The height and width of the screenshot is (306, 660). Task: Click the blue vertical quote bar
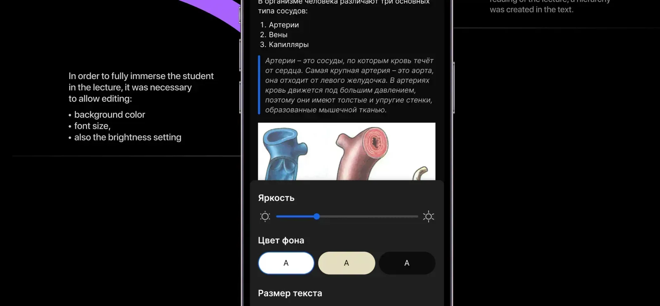click(259, 85)
